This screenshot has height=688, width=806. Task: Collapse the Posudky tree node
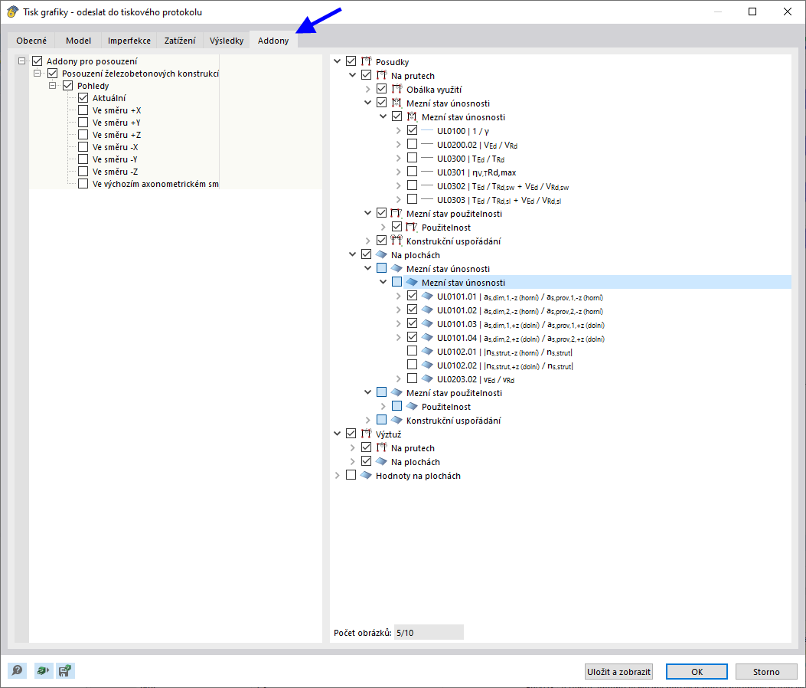coord(338,61)
